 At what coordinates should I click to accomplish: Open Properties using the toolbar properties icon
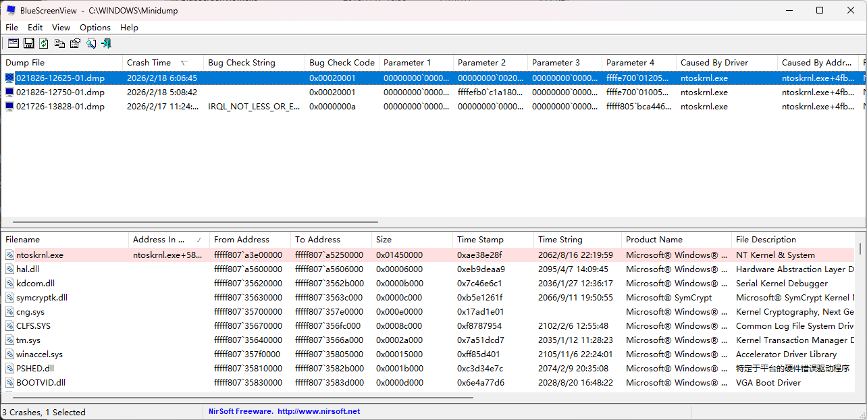[75, 43]
